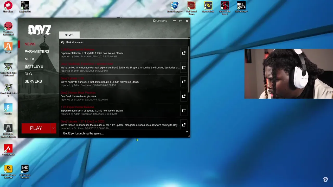
Task: Click 'reported by Adam Franců on 4/15/2025' text
Action: (x=89, y=114)
